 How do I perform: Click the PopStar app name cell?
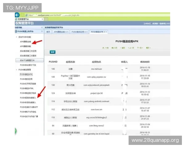(x=70, y=77)
